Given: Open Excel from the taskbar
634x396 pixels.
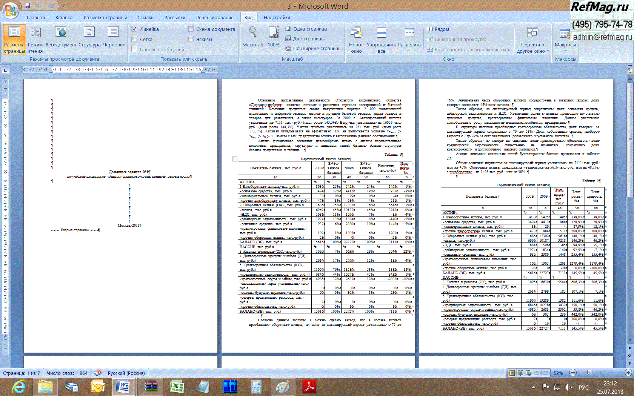Looking at the screenshot, I should (x=177, y=387).
